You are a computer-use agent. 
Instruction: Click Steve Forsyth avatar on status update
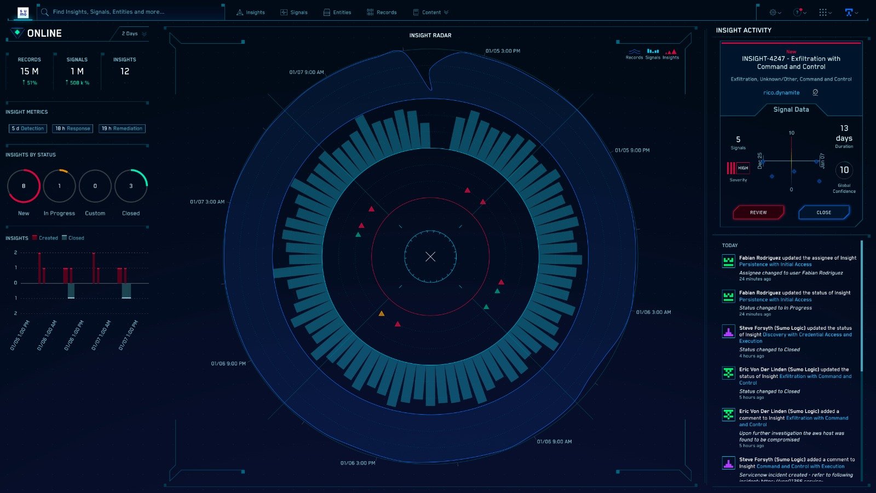click(x=728, y=331)
